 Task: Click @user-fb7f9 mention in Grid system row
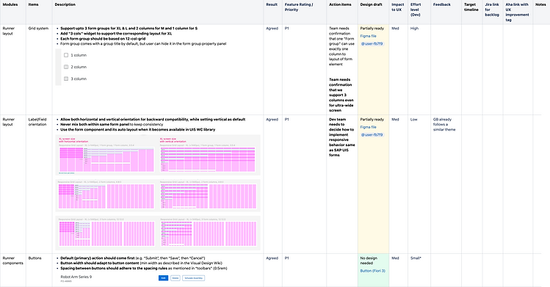coord(372,44)
